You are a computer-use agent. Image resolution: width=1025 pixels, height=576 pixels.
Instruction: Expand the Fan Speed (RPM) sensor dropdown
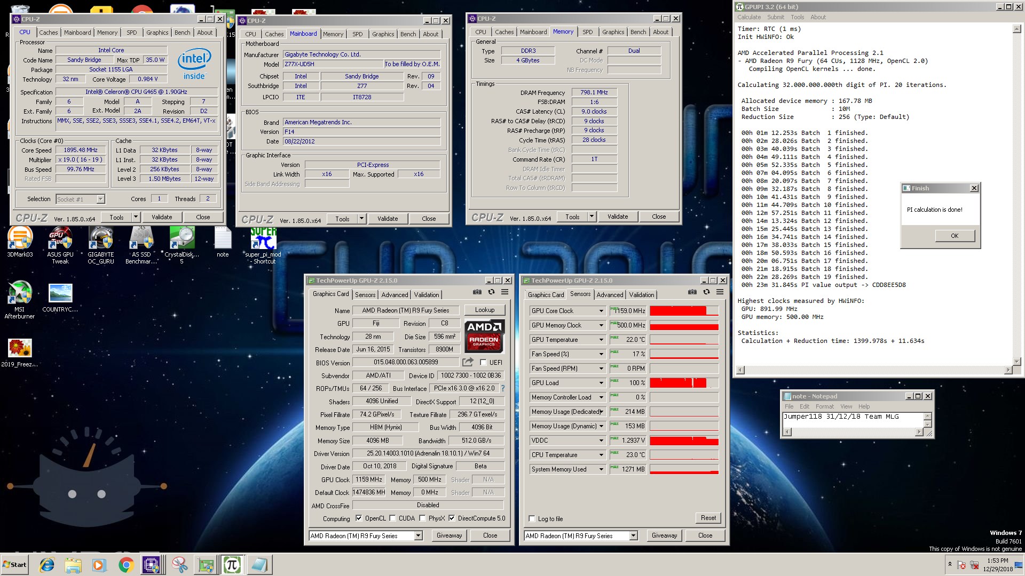pos(601,369)
